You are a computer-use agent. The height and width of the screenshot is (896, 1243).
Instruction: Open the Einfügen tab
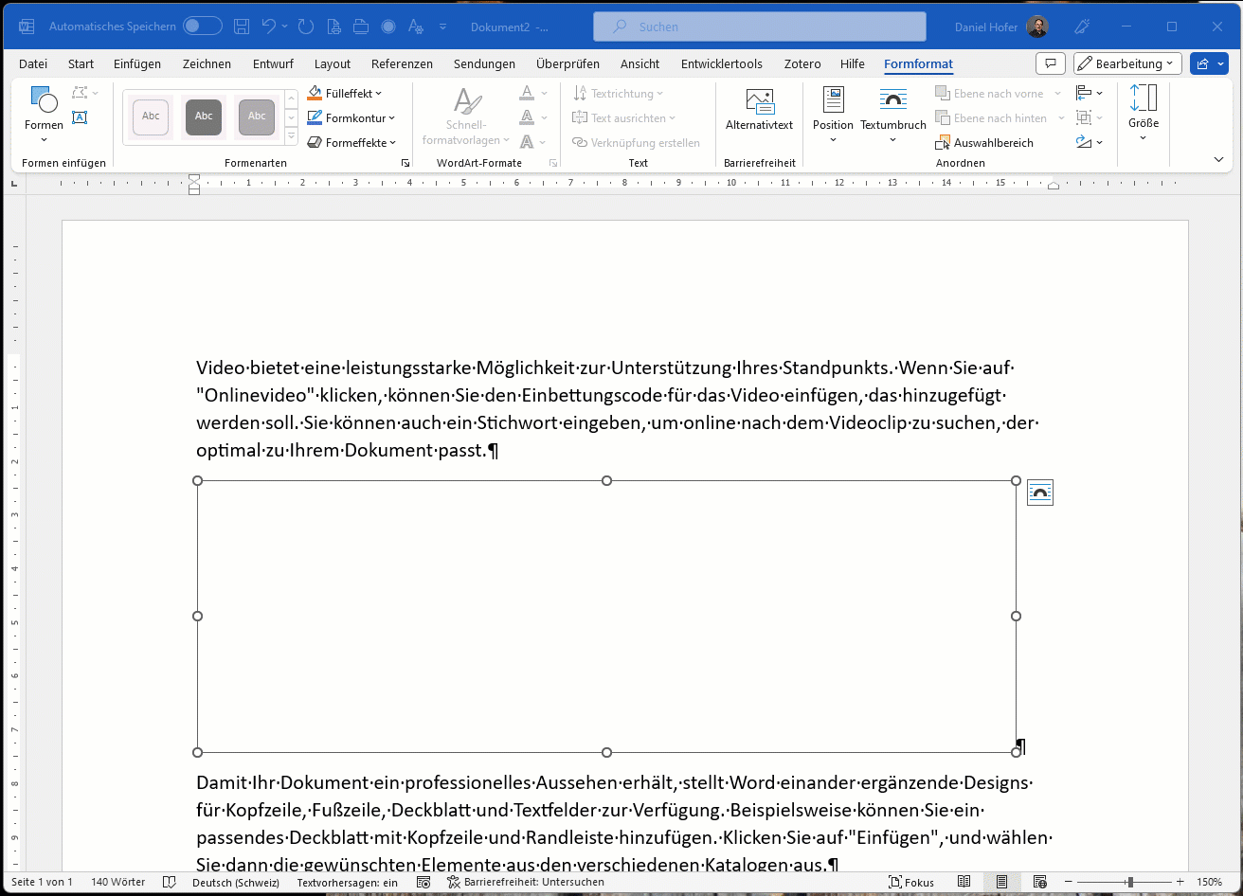click(137, 63)
